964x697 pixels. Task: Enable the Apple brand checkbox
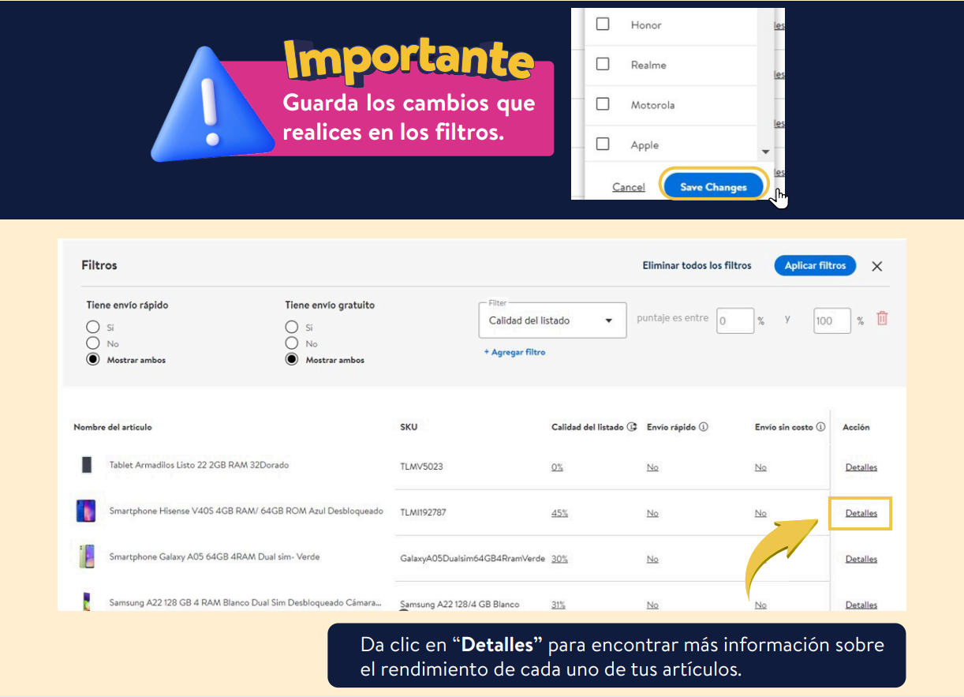click(603, 144)
